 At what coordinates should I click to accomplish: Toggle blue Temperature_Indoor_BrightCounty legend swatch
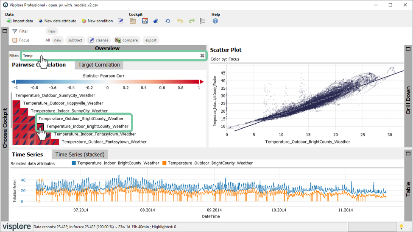tap(74, 163)
